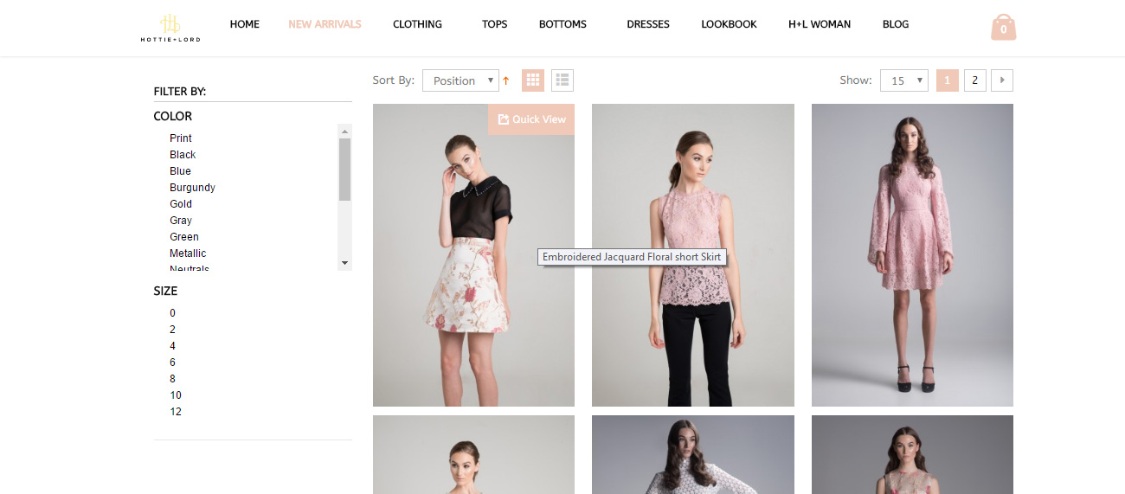The image size is (1125, 494).
Task: Switch to grid view layout
Action: [x=533, y=80]
